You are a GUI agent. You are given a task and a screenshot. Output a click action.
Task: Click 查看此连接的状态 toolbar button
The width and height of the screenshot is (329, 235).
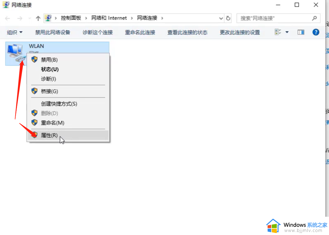(x=187, y=32)
